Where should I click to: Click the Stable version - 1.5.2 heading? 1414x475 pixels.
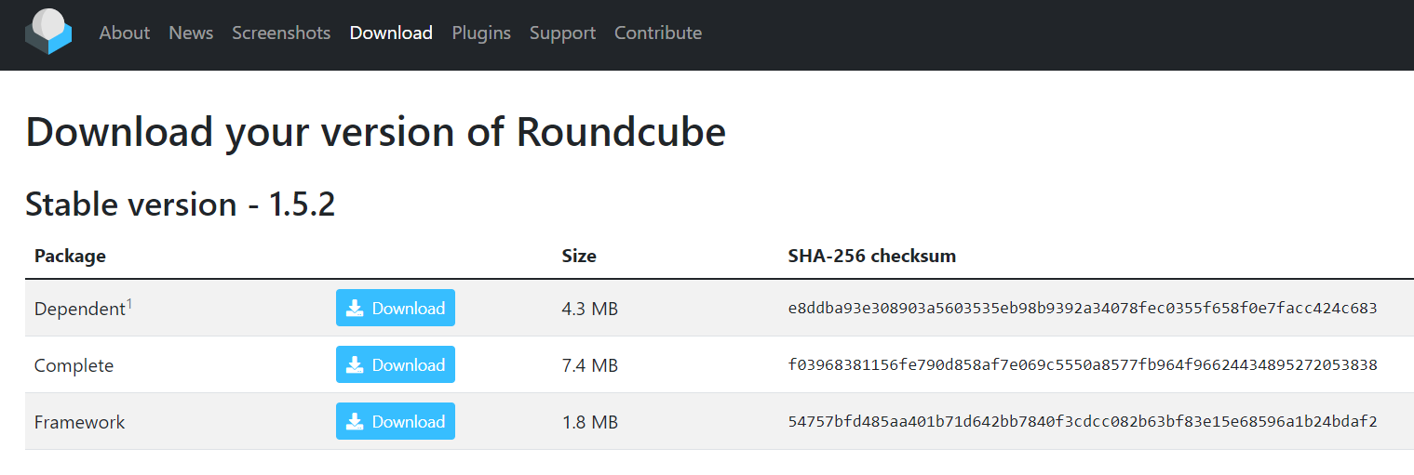click(x=181, y=205)
